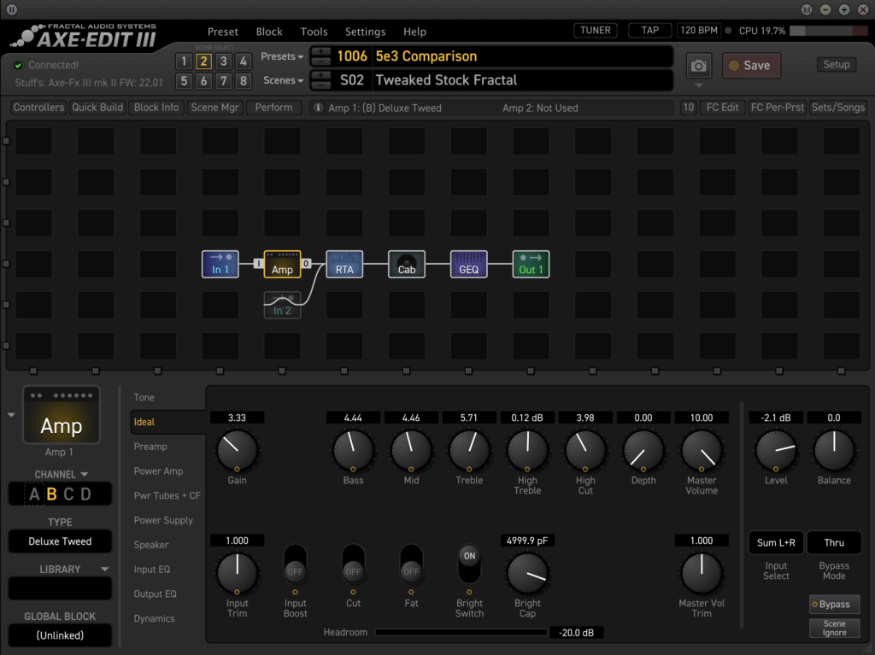Viewport: 875px width, 655px height.
Task: Select scene 5
Action: click(184, 81)
